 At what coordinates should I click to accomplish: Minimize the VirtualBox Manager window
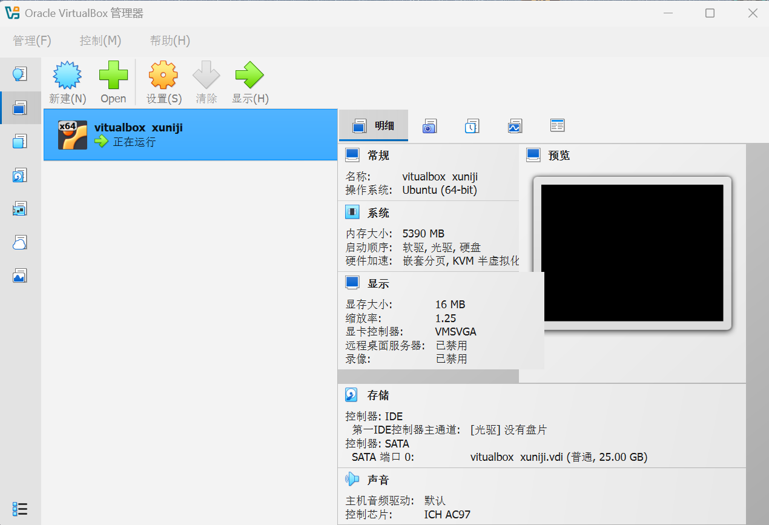668,13
